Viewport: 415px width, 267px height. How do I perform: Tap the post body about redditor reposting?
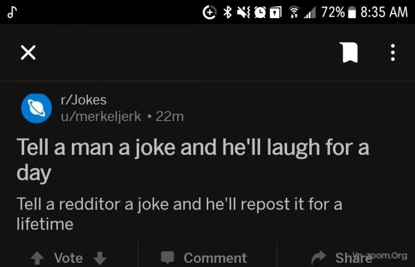tap(179, 214)
